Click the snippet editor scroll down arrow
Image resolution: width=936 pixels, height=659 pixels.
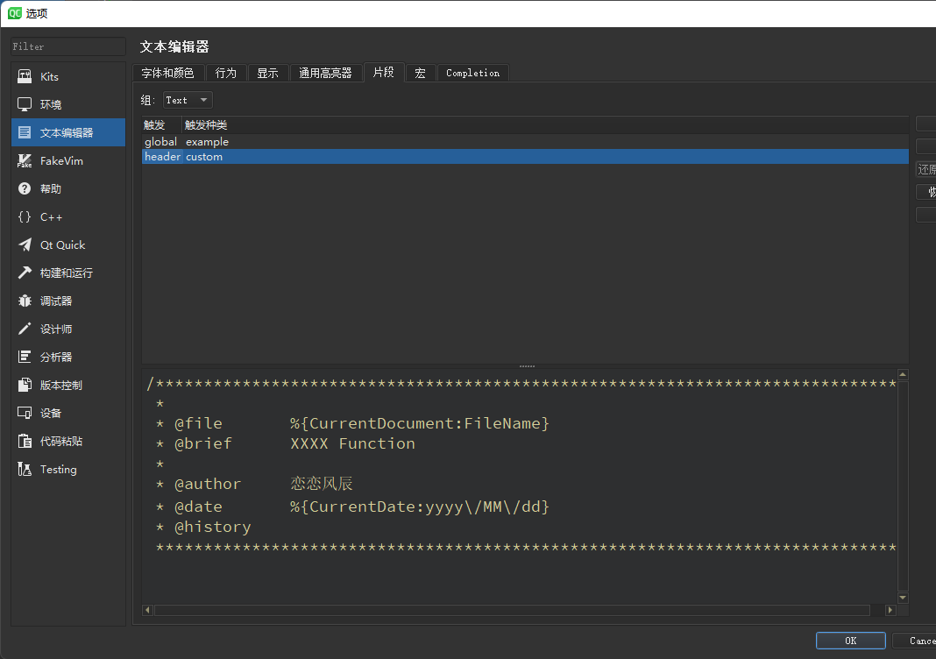point(903,598)
